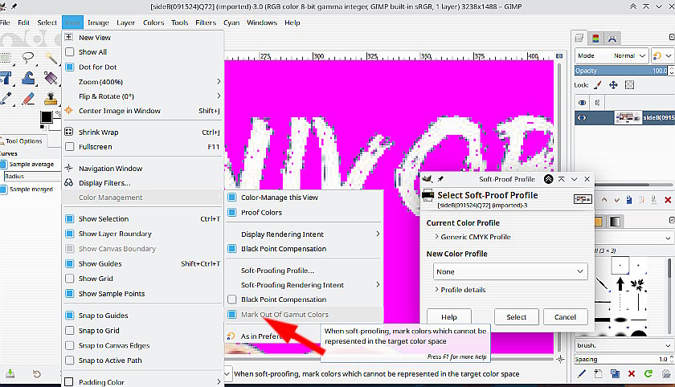This screenshot has width=675, height=387.
Task: Toggle lock pixels paintbrush icon
Action: pyautogui.click(x=598, y=85)
